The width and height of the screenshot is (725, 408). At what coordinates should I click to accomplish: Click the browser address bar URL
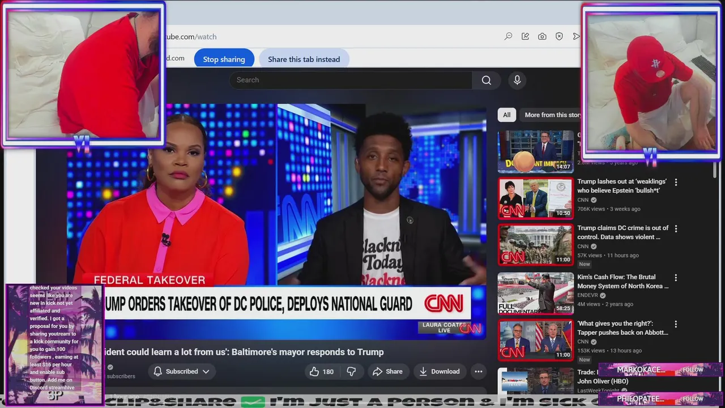pyautogui.click(x=191, y=36)
